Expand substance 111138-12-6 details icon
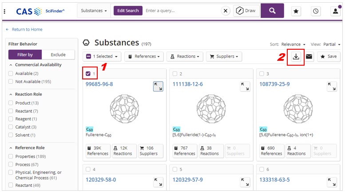Image resolution: width=345 pixels, height=193 pixels. (x=245, y=87)
